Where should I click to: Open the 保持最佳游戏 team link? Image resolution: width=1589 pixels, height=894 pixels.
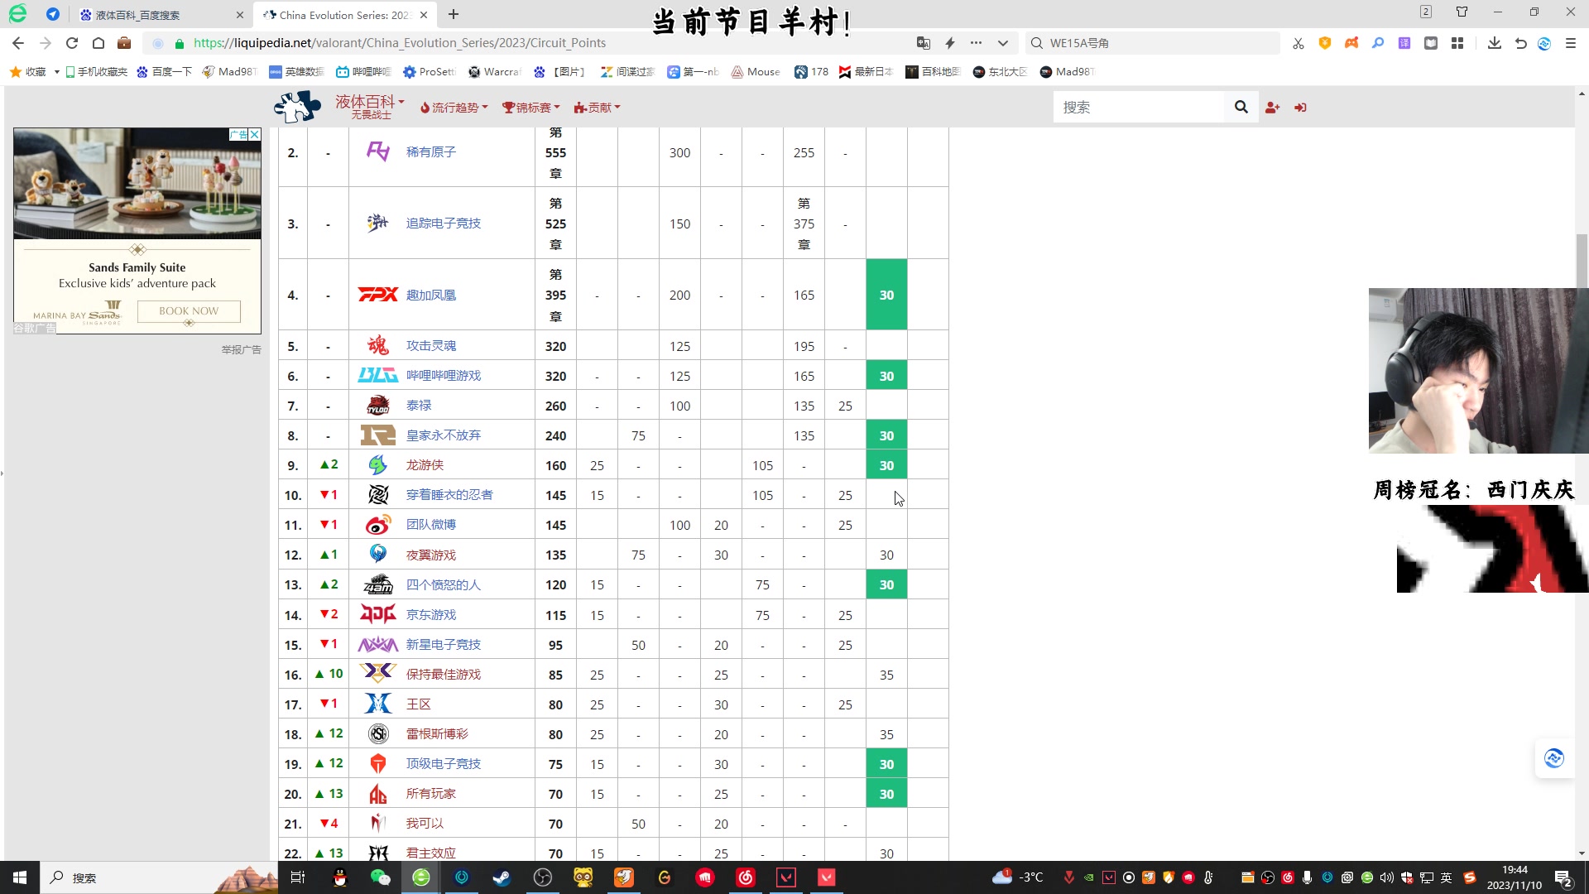coord(444,675)
